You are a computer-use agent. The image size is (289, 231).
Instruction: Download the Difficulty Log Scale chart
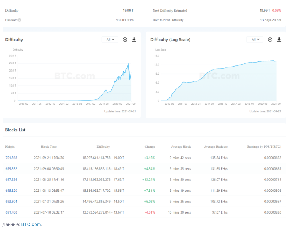279,40
